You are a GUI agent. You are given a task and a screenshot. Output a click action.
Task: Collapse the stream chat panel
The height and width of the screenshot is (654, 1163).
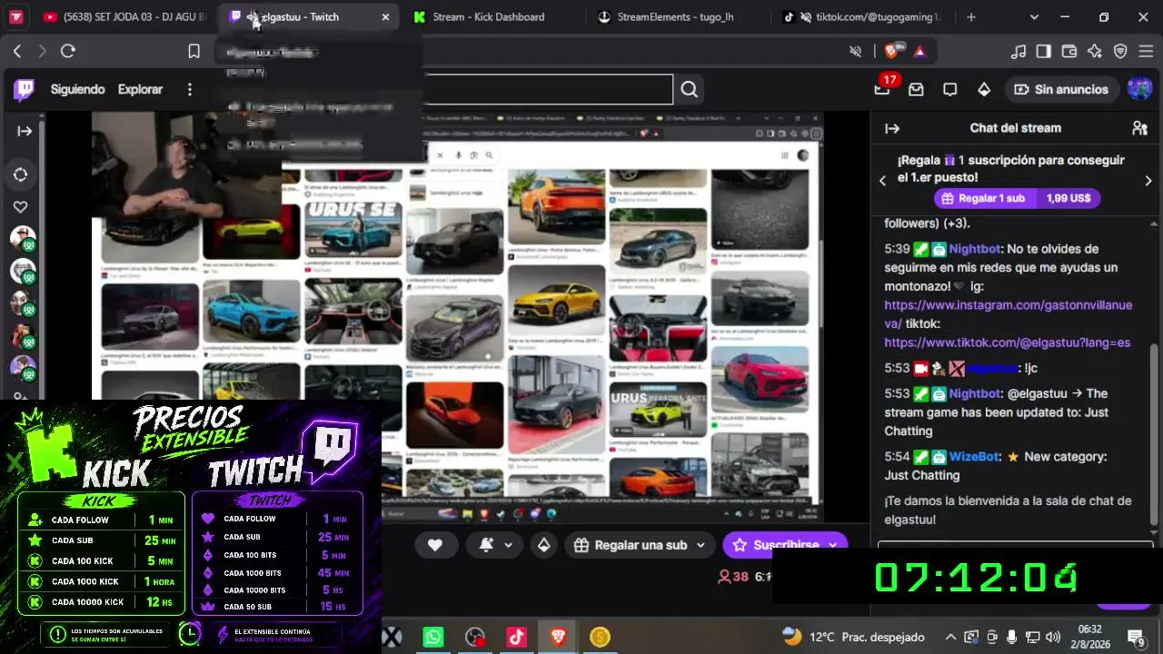click(x=892, y=129)
